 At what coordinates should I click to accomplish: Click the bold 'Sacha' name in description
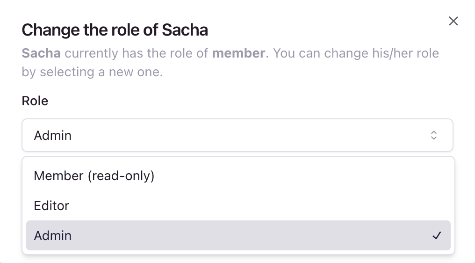click(x=41, y=53)
